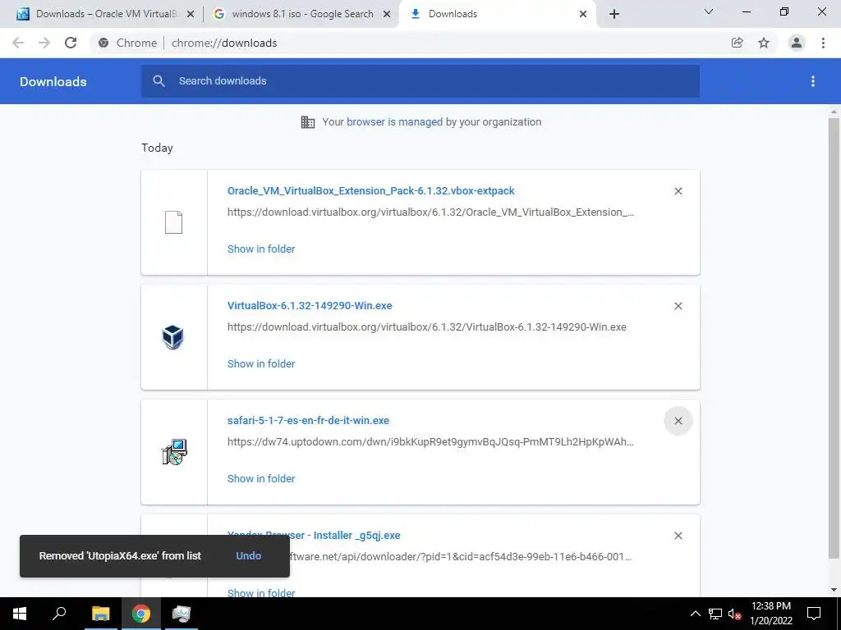Open the Downloads page more actions menu
This screenshot has height=630, width=841.
pyautogui.click(x=813, y=81)
